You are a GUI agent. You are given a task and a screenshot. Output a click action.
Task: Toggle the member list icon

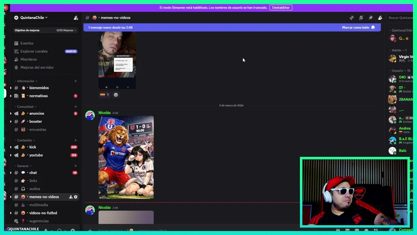(x=380, y=18)
